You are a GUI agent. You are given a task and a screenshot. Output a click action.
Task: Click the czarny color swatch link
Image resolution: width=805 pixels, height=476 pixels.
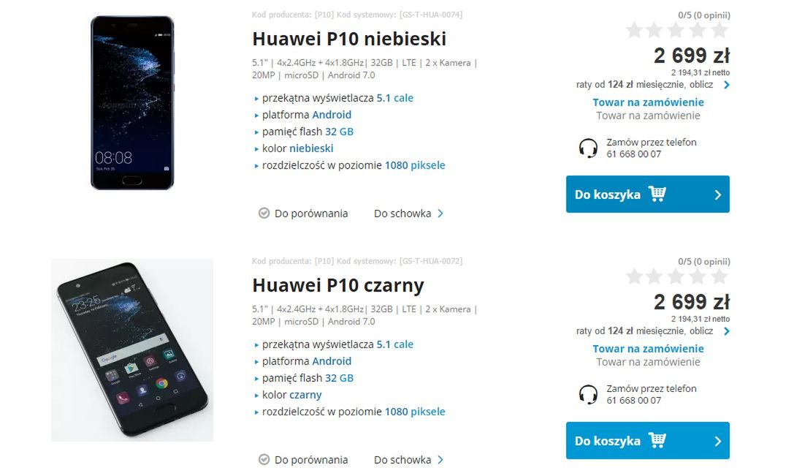(305, 395)
